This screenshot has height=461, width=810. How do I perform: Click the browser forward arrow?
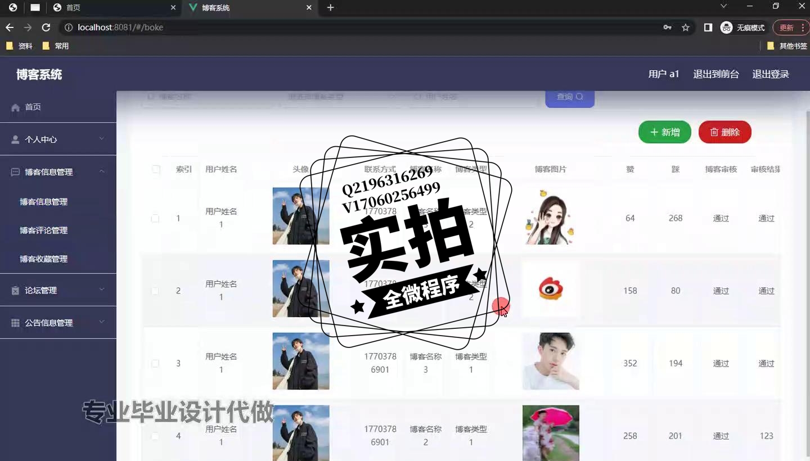click(x=28, y=28)
